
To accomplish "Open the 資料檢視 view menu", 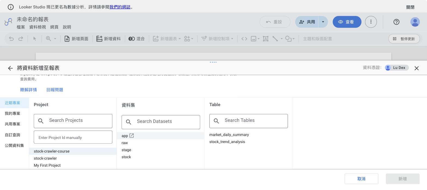I will 38,27.
